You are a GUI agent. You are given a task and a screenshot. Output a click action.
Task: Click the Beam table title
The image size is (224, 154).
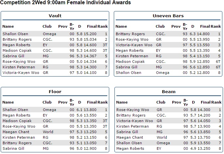click(x=168, y=92)
